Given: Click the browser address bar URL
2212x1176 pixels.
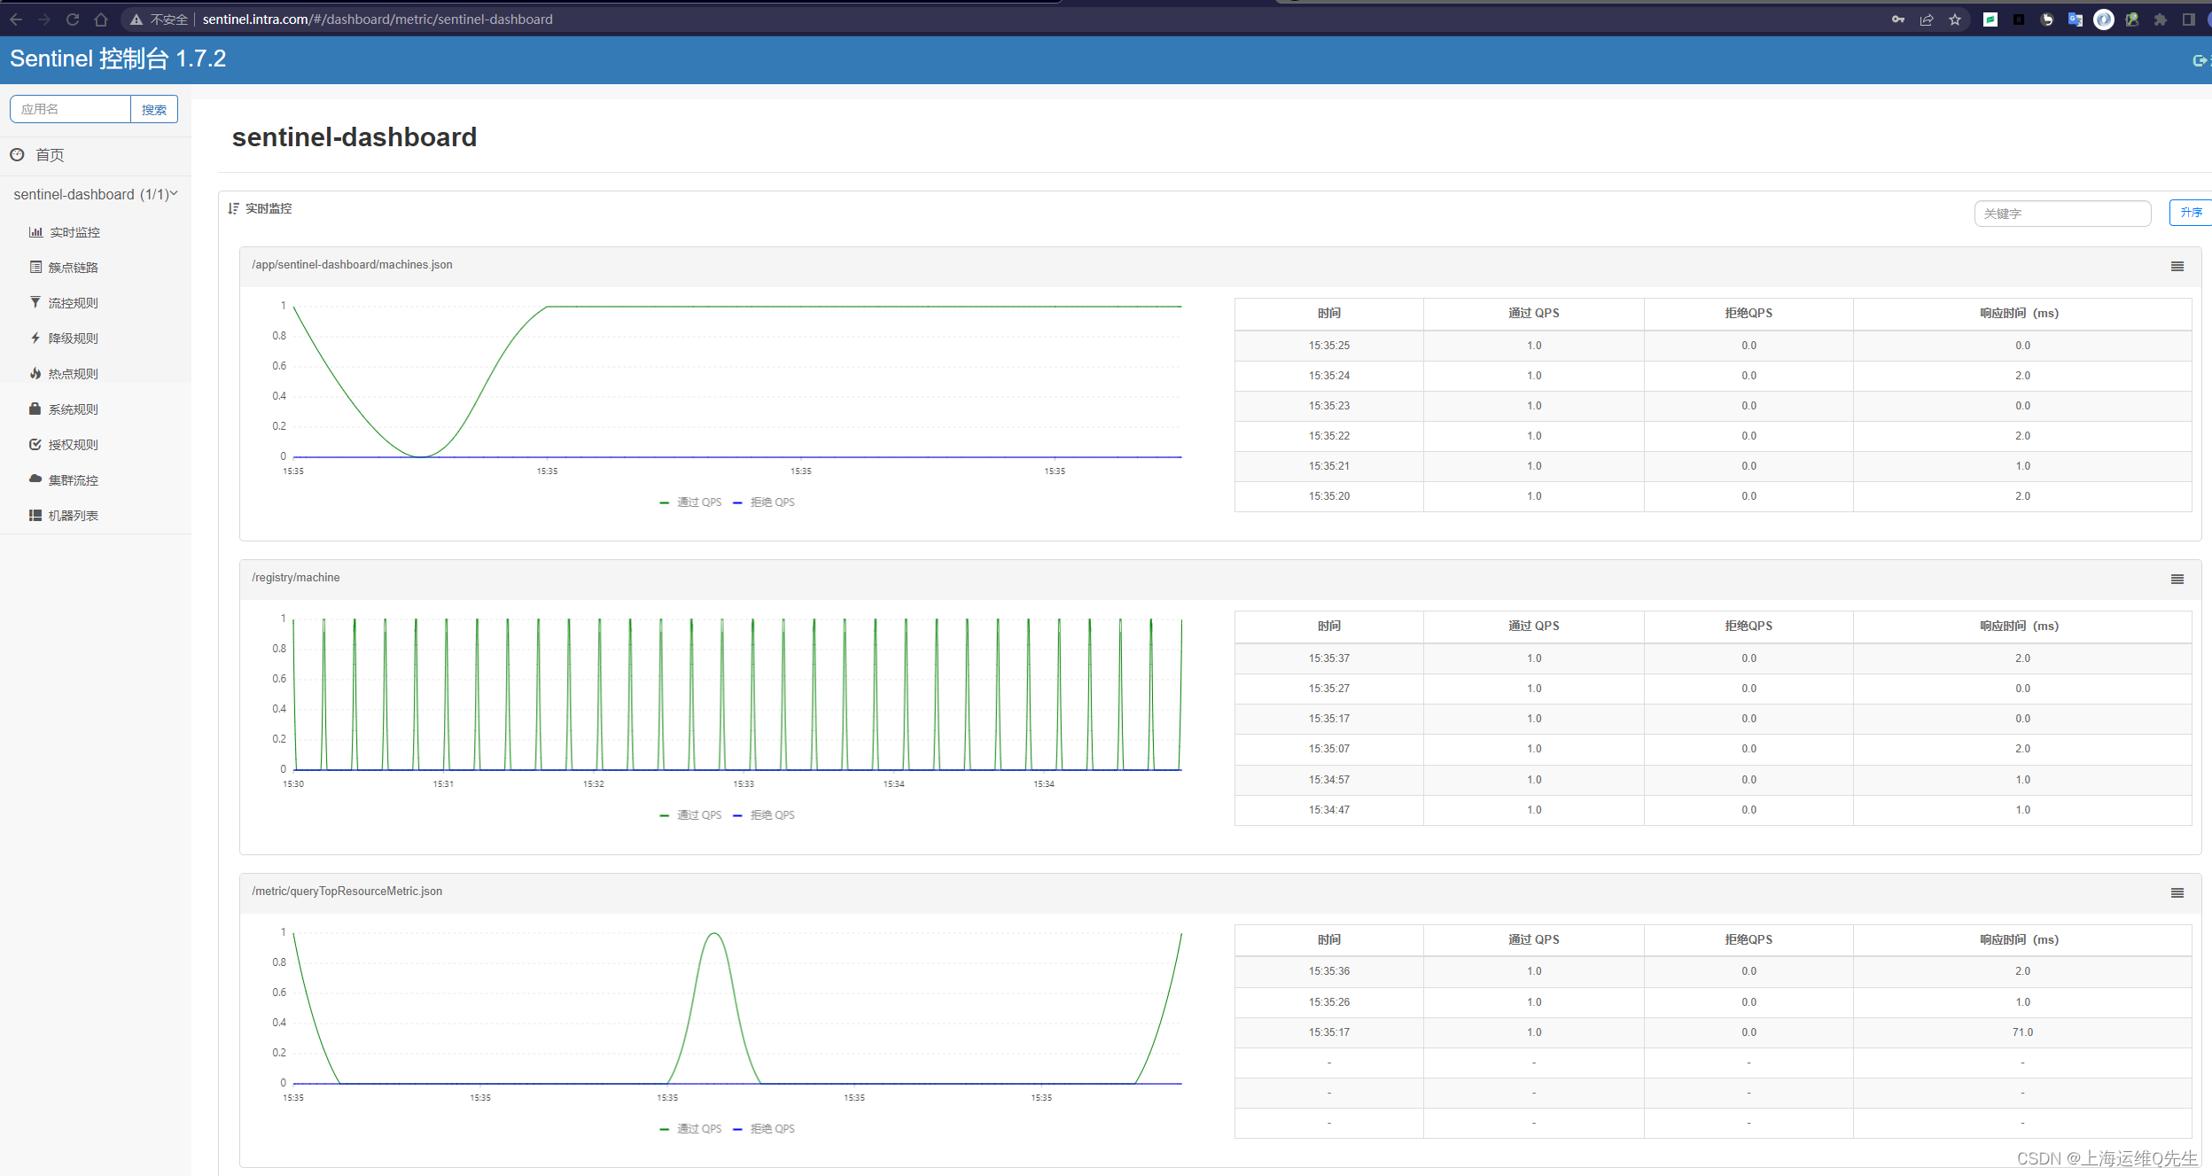Looking at the screenshot, I should coord(378,19).
